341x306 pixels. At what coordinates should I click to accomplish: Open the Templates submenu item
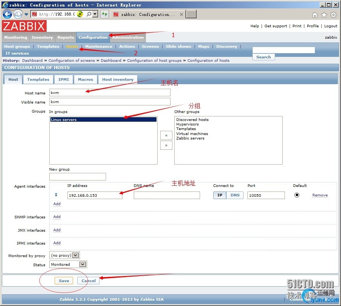[x=48, y=47]
